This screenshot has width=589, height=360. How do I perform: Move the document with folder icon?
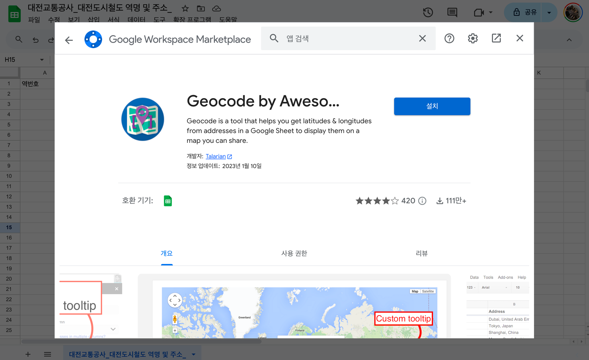(x=201, y=8)
